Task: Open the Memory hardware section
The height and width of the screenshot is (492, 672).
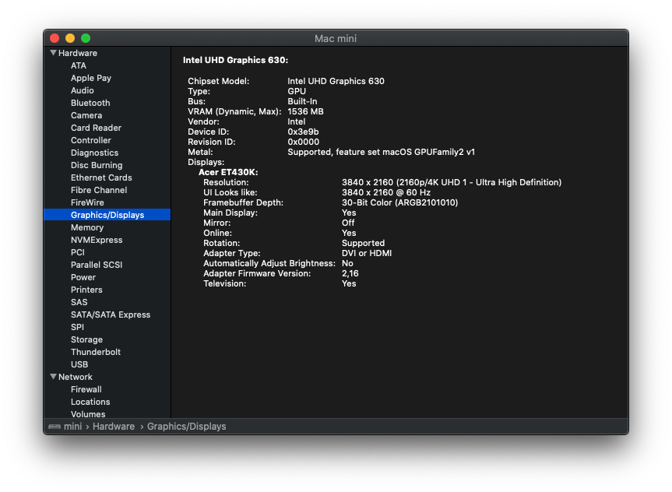Action: click(87, 227)
